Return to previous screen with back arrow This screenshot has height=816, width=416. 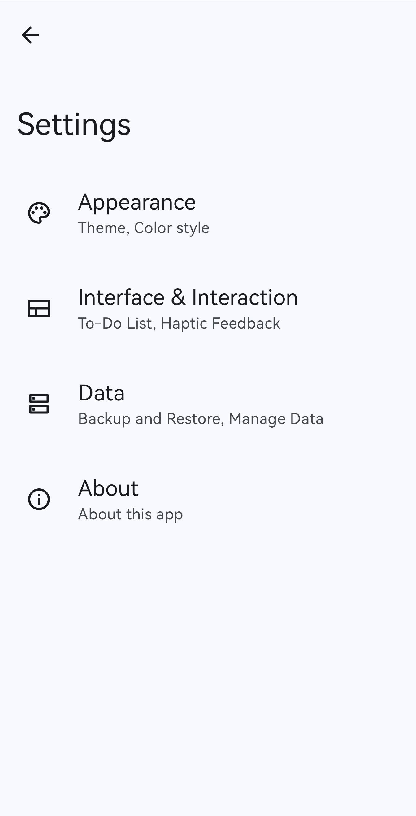pos(30,35)
